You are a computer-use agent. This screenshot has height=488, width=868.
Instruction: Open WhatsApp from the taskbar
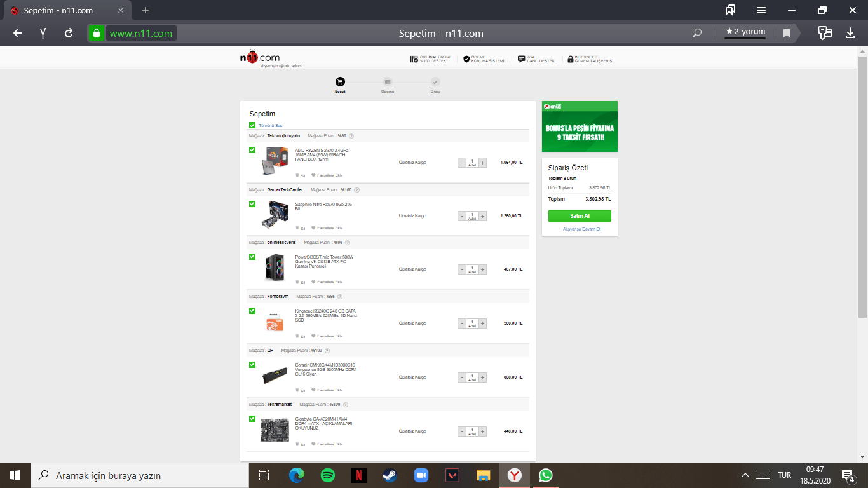545,475
